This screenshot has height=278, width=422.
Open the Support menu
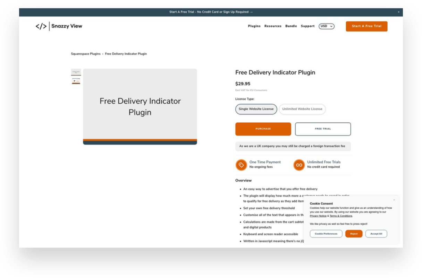pyautogui.click(x=307, y=26)
